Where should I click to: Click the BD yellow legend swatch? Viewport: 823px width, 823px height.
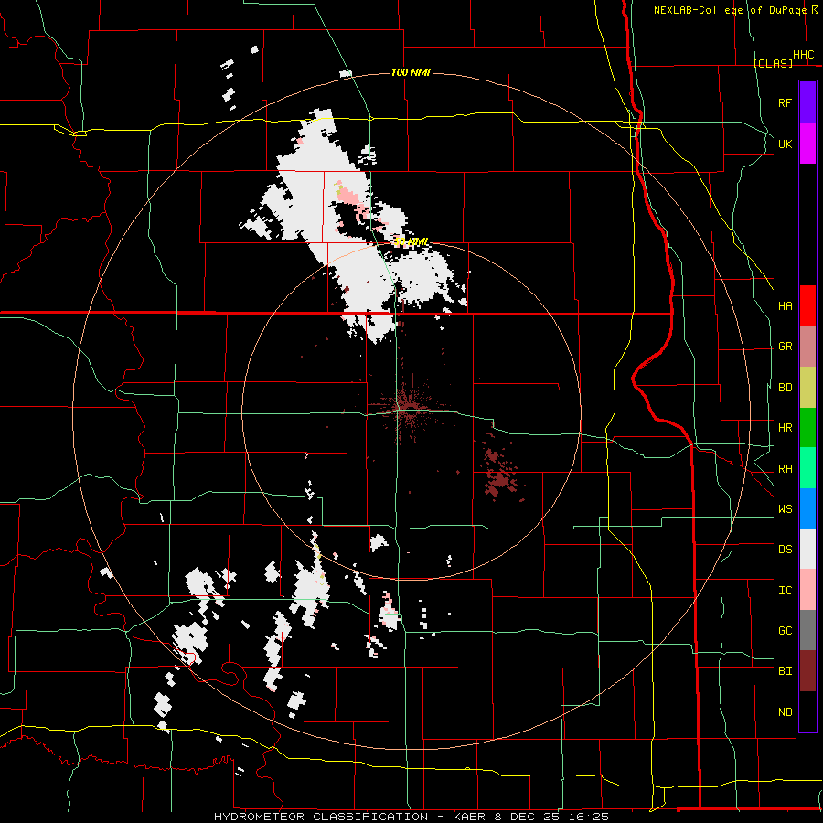807,388
